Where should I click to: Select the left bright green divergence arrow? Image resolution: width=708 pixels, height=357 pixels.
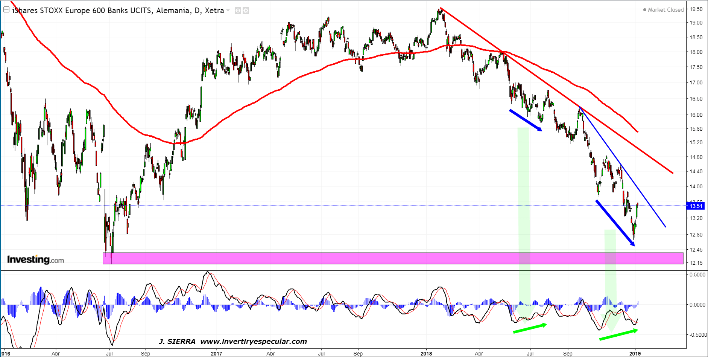[530, 328]
